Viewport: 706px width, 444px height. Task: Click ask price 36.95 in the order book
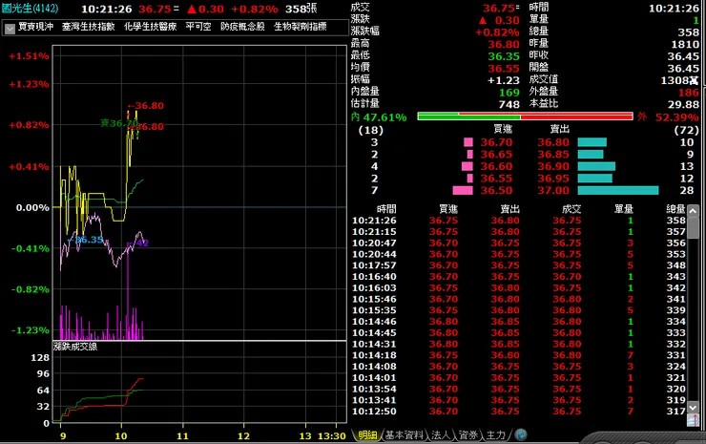[x=553, y=179]
